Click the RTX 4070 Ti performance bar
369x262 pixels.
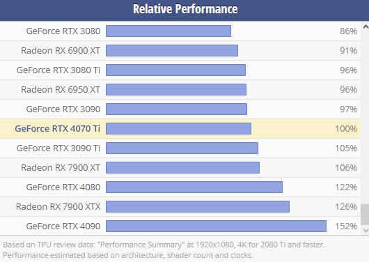[179, 129]
